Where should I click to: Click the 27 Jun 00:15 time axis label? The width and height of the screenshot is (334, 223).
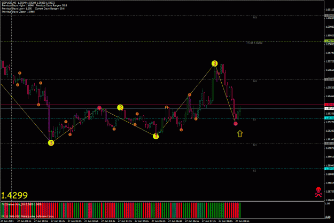pyautogui.click(x=24, y=221)
